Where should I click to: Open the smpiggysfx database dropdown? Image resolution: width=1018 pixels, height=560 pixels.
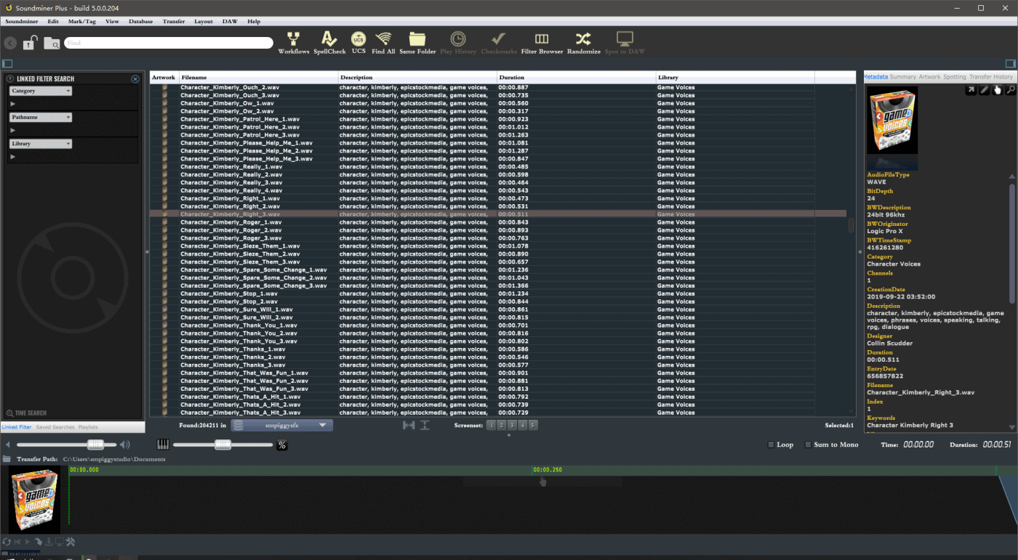(x=282, y=426)
